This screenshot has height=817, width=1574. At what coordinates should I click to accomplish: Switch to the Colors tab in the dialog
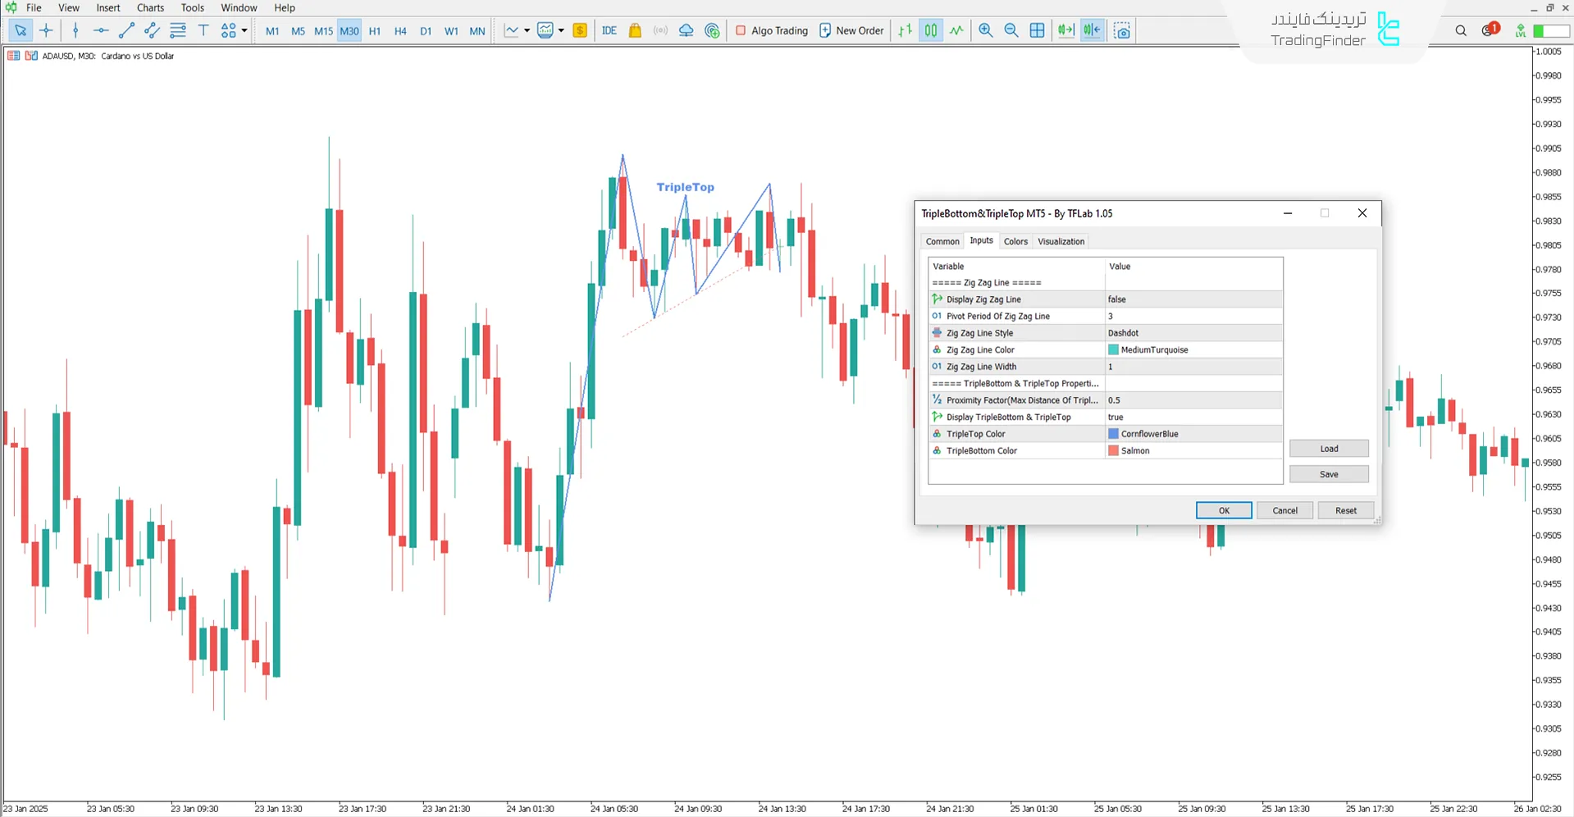(1015, 240)
